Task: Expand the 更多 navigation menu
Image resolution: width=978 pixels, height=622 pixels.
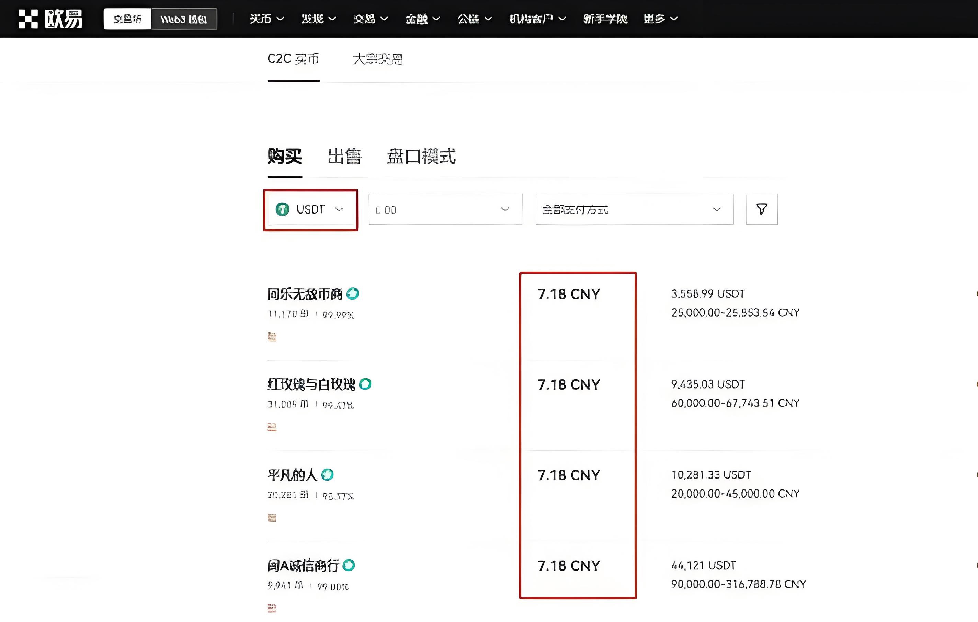Action: (660, 19)
